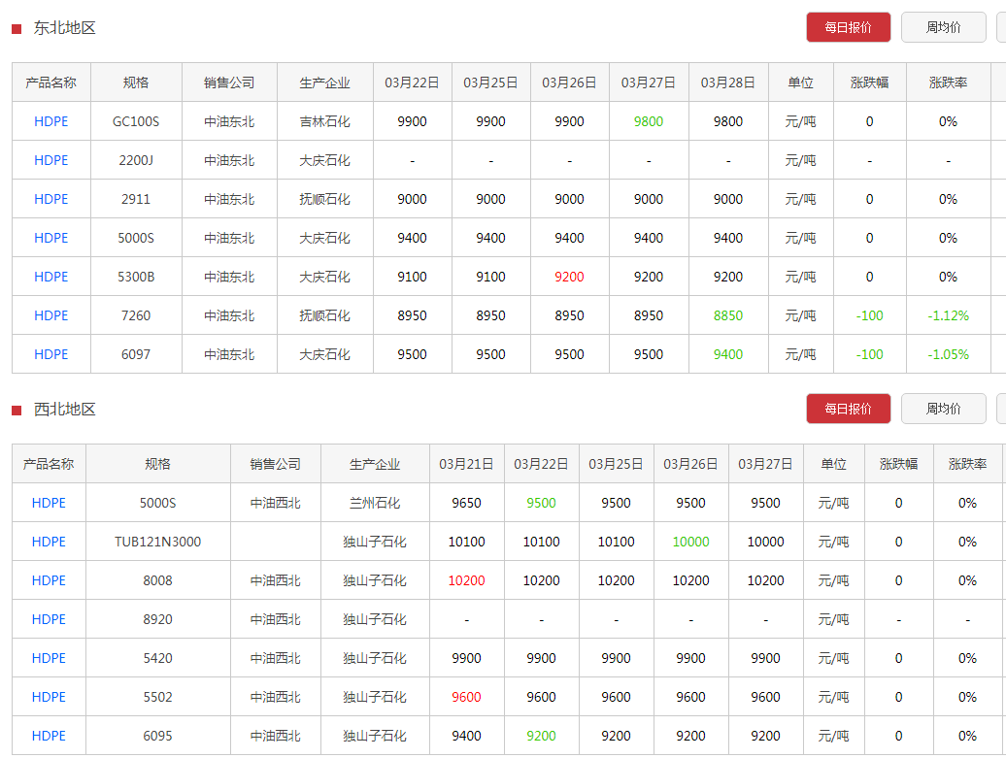The width and height of the screenshot is (1006, 758).
Task: Click the 东北地区 section heading
Action: (64, 28)
